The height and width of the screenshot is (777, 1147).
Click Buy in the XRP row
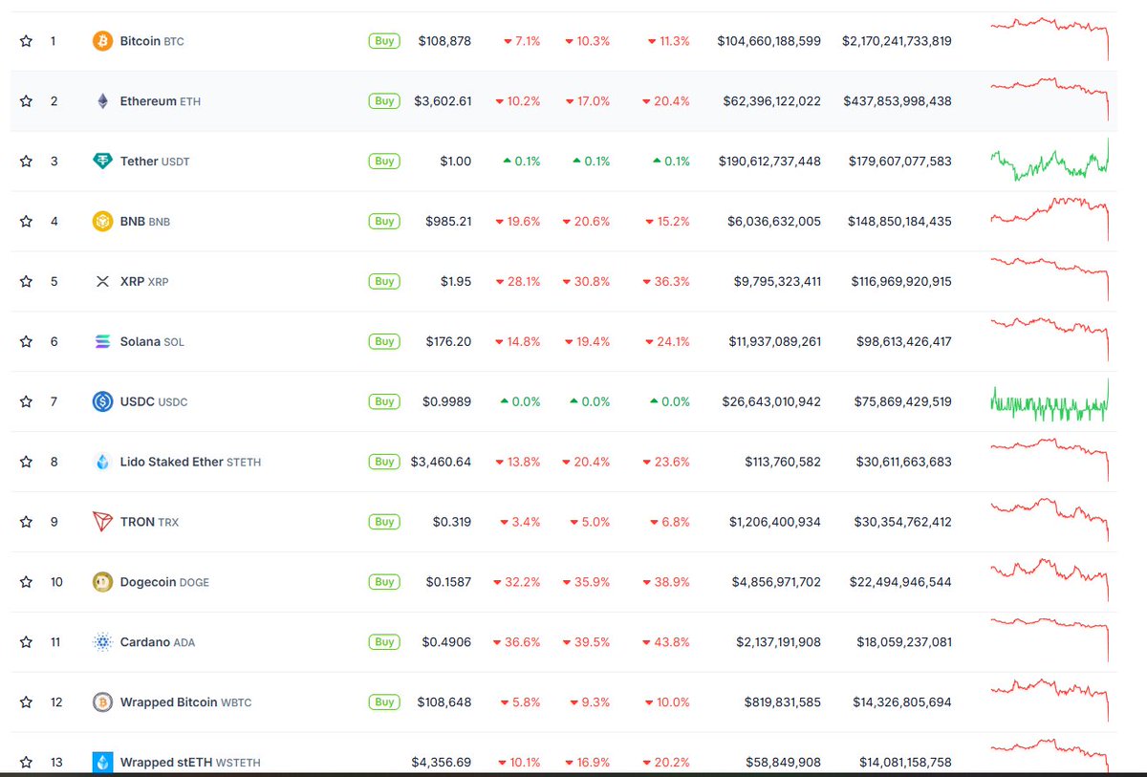coord(384,282)
